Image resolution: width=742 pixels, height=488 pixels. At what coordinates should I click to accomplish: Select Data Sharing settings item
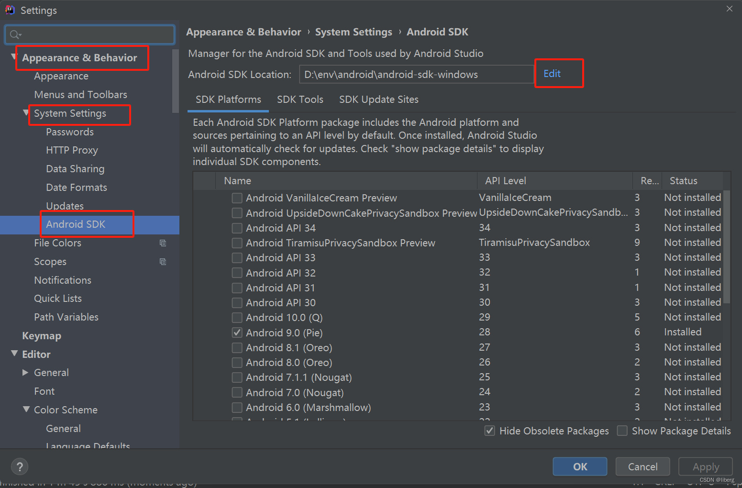75,169
